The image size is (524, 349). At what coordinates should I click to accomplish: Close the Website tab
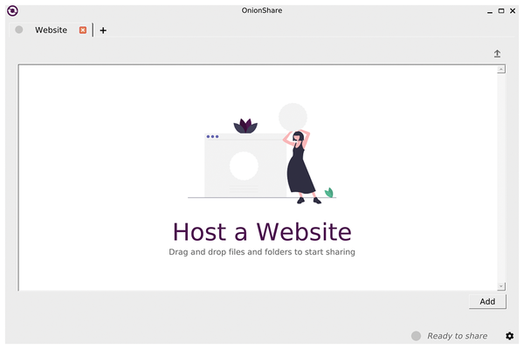point(83,30)
